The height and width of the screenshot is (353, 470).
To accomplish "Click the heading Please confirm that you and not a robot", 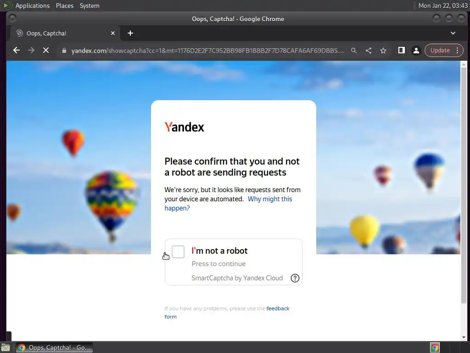I will click(x=232, y=167).
